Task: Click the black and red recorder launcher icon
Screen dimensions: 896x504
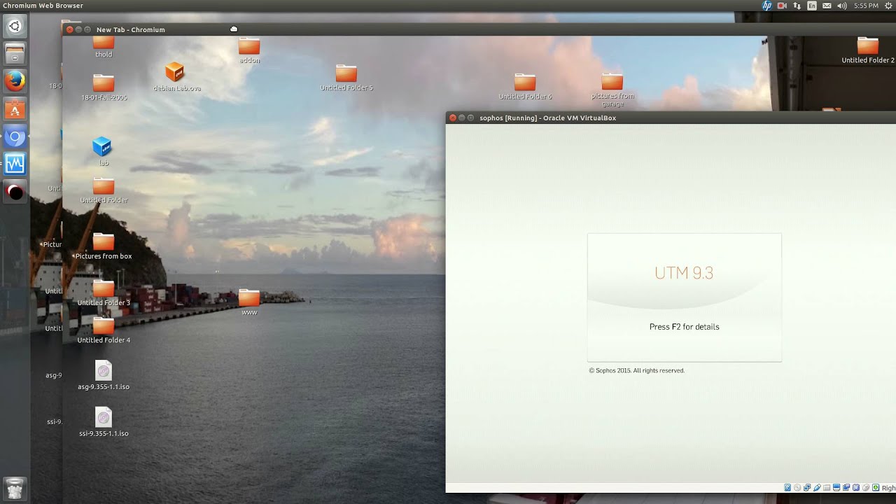Action: [15, 191]
